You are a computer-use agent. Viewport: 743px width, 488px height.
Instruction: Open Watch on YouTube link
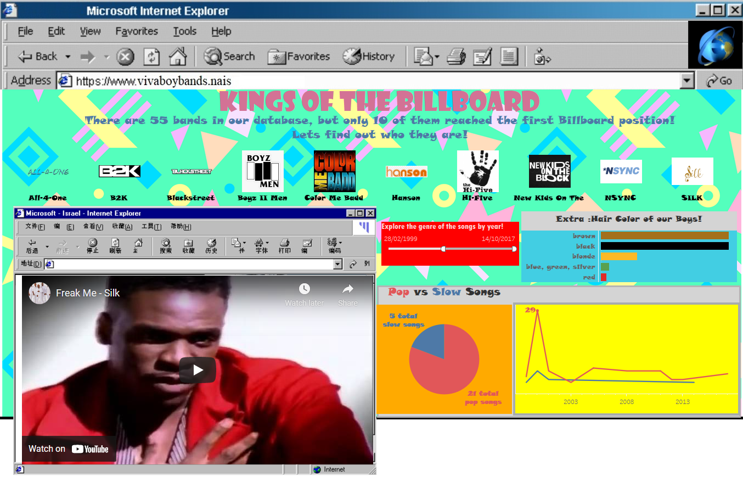pos(69,449)
